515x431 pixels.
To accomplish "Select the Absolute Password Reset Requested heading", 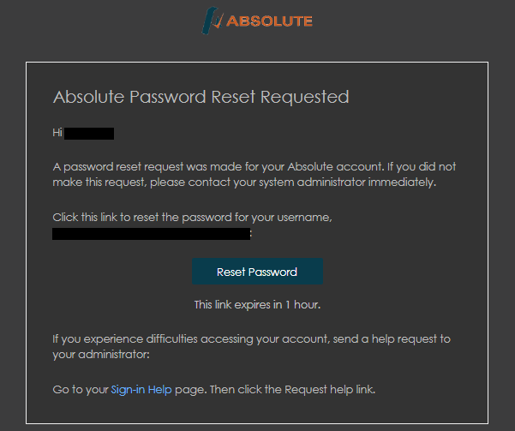I will pos(201,97).
